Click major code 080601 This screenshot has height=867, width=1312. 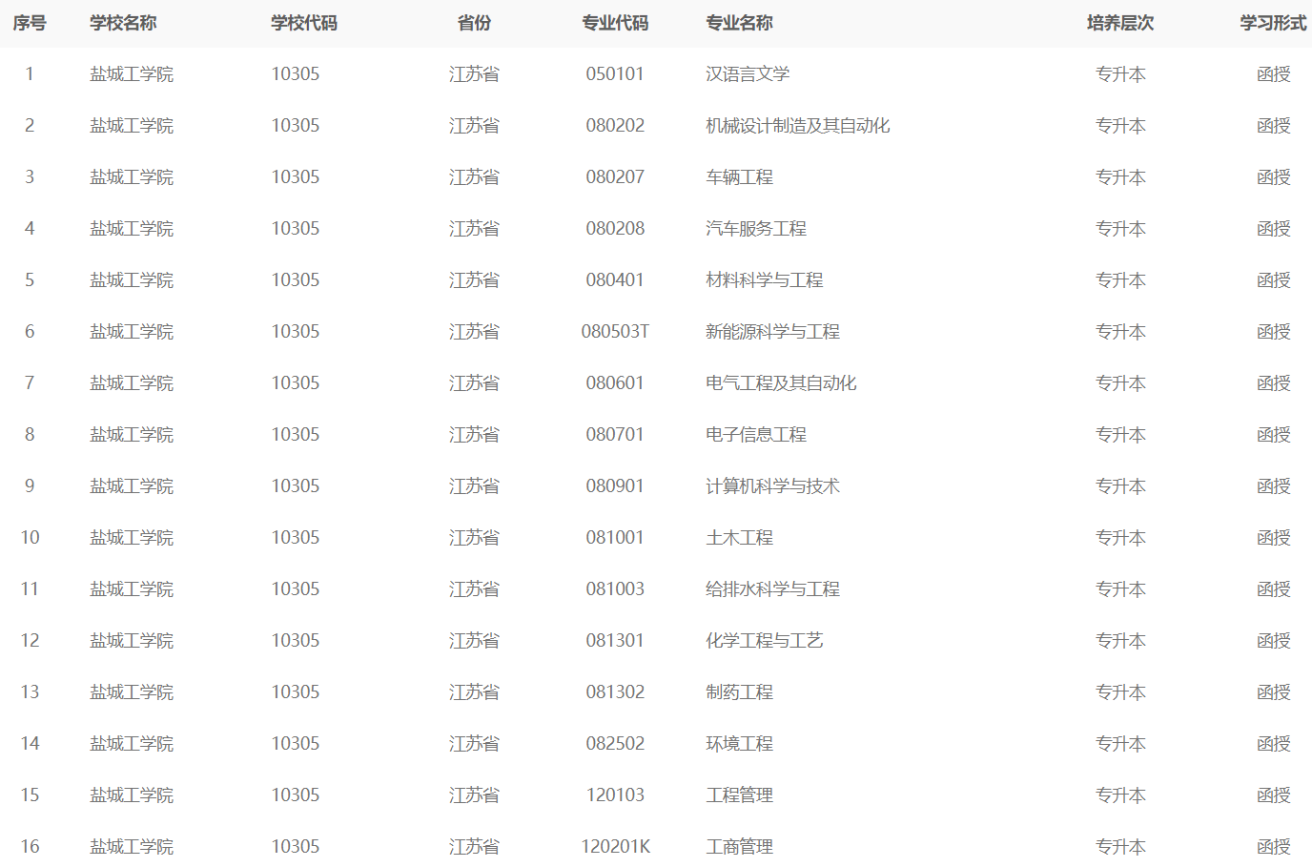(x=615, y=383)
